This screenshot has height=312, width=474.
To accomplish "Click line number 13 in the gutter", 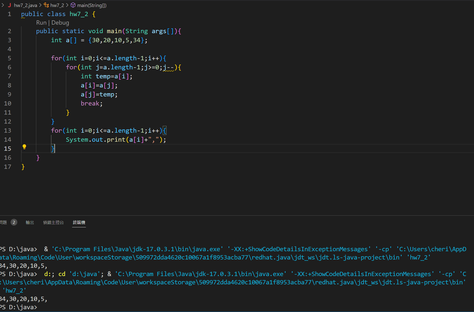I will (x=8, y=131).
